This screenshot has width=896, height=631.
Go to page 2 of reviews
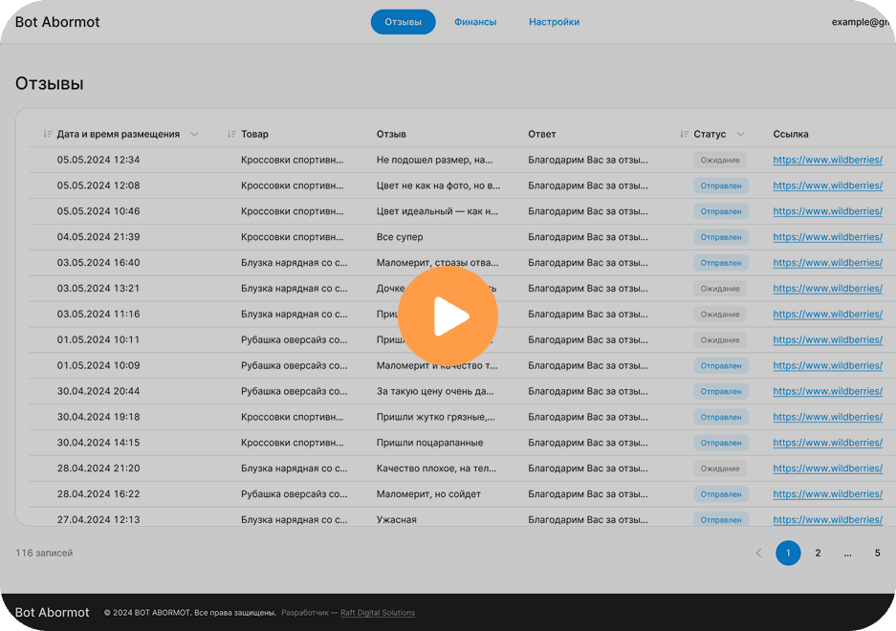click(818, 553)
